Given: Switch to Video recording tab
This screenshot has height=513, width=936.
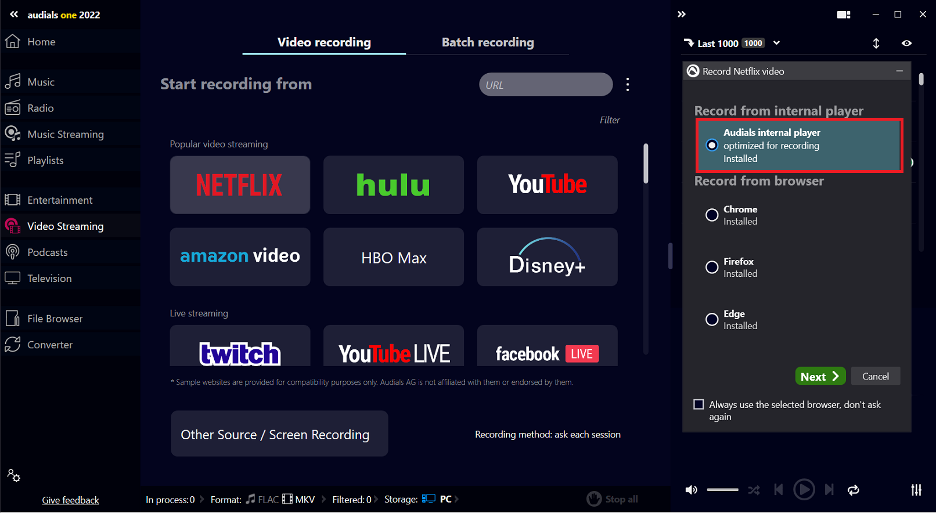Looking at the screenshot, I should [324, 42].
